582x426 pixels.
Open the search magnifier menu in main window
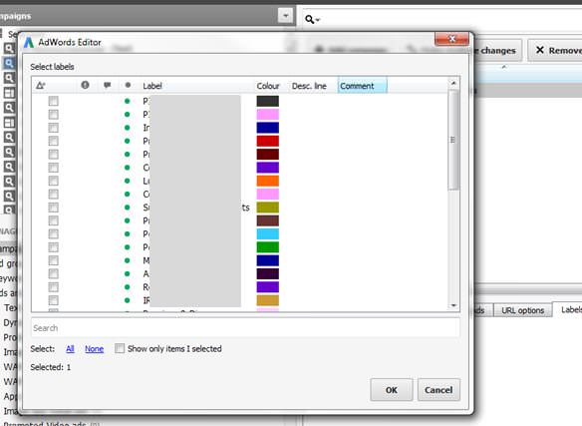coord(312,19)
